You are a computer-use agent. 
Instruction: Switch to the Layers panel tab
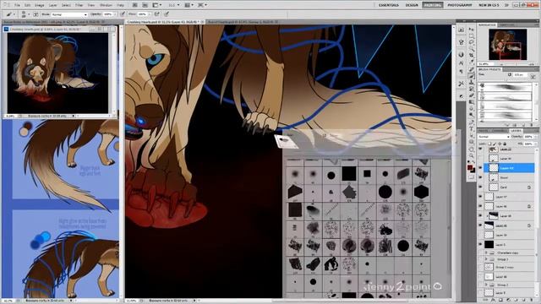point(516,131)
